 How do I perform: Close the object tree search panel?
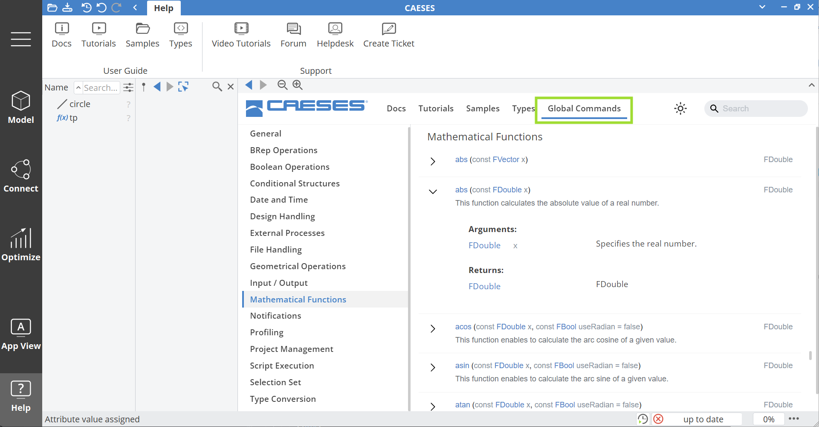pos(231,87)
